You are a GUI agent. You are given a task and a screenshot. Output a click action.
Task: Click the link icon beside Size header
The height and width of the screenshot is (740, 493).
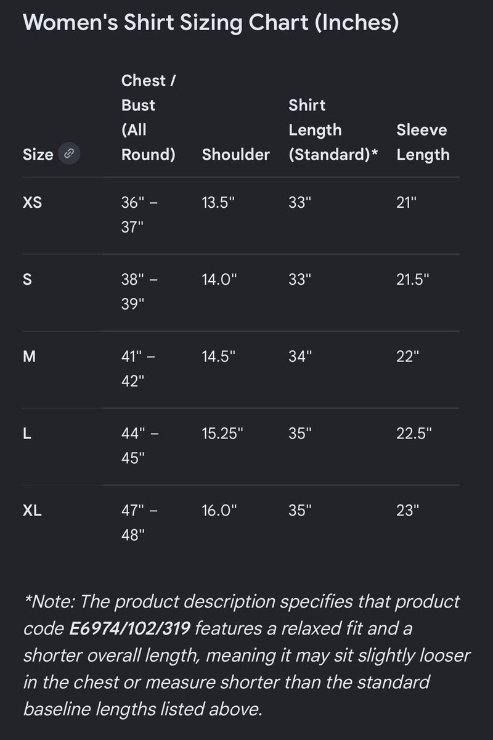click(x=70, y=154)
